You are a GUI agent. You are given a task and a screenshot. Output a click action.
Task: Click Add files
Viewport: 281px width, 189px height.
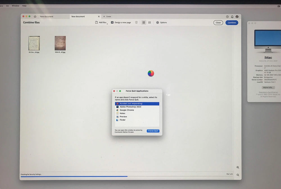coord(101,22)
